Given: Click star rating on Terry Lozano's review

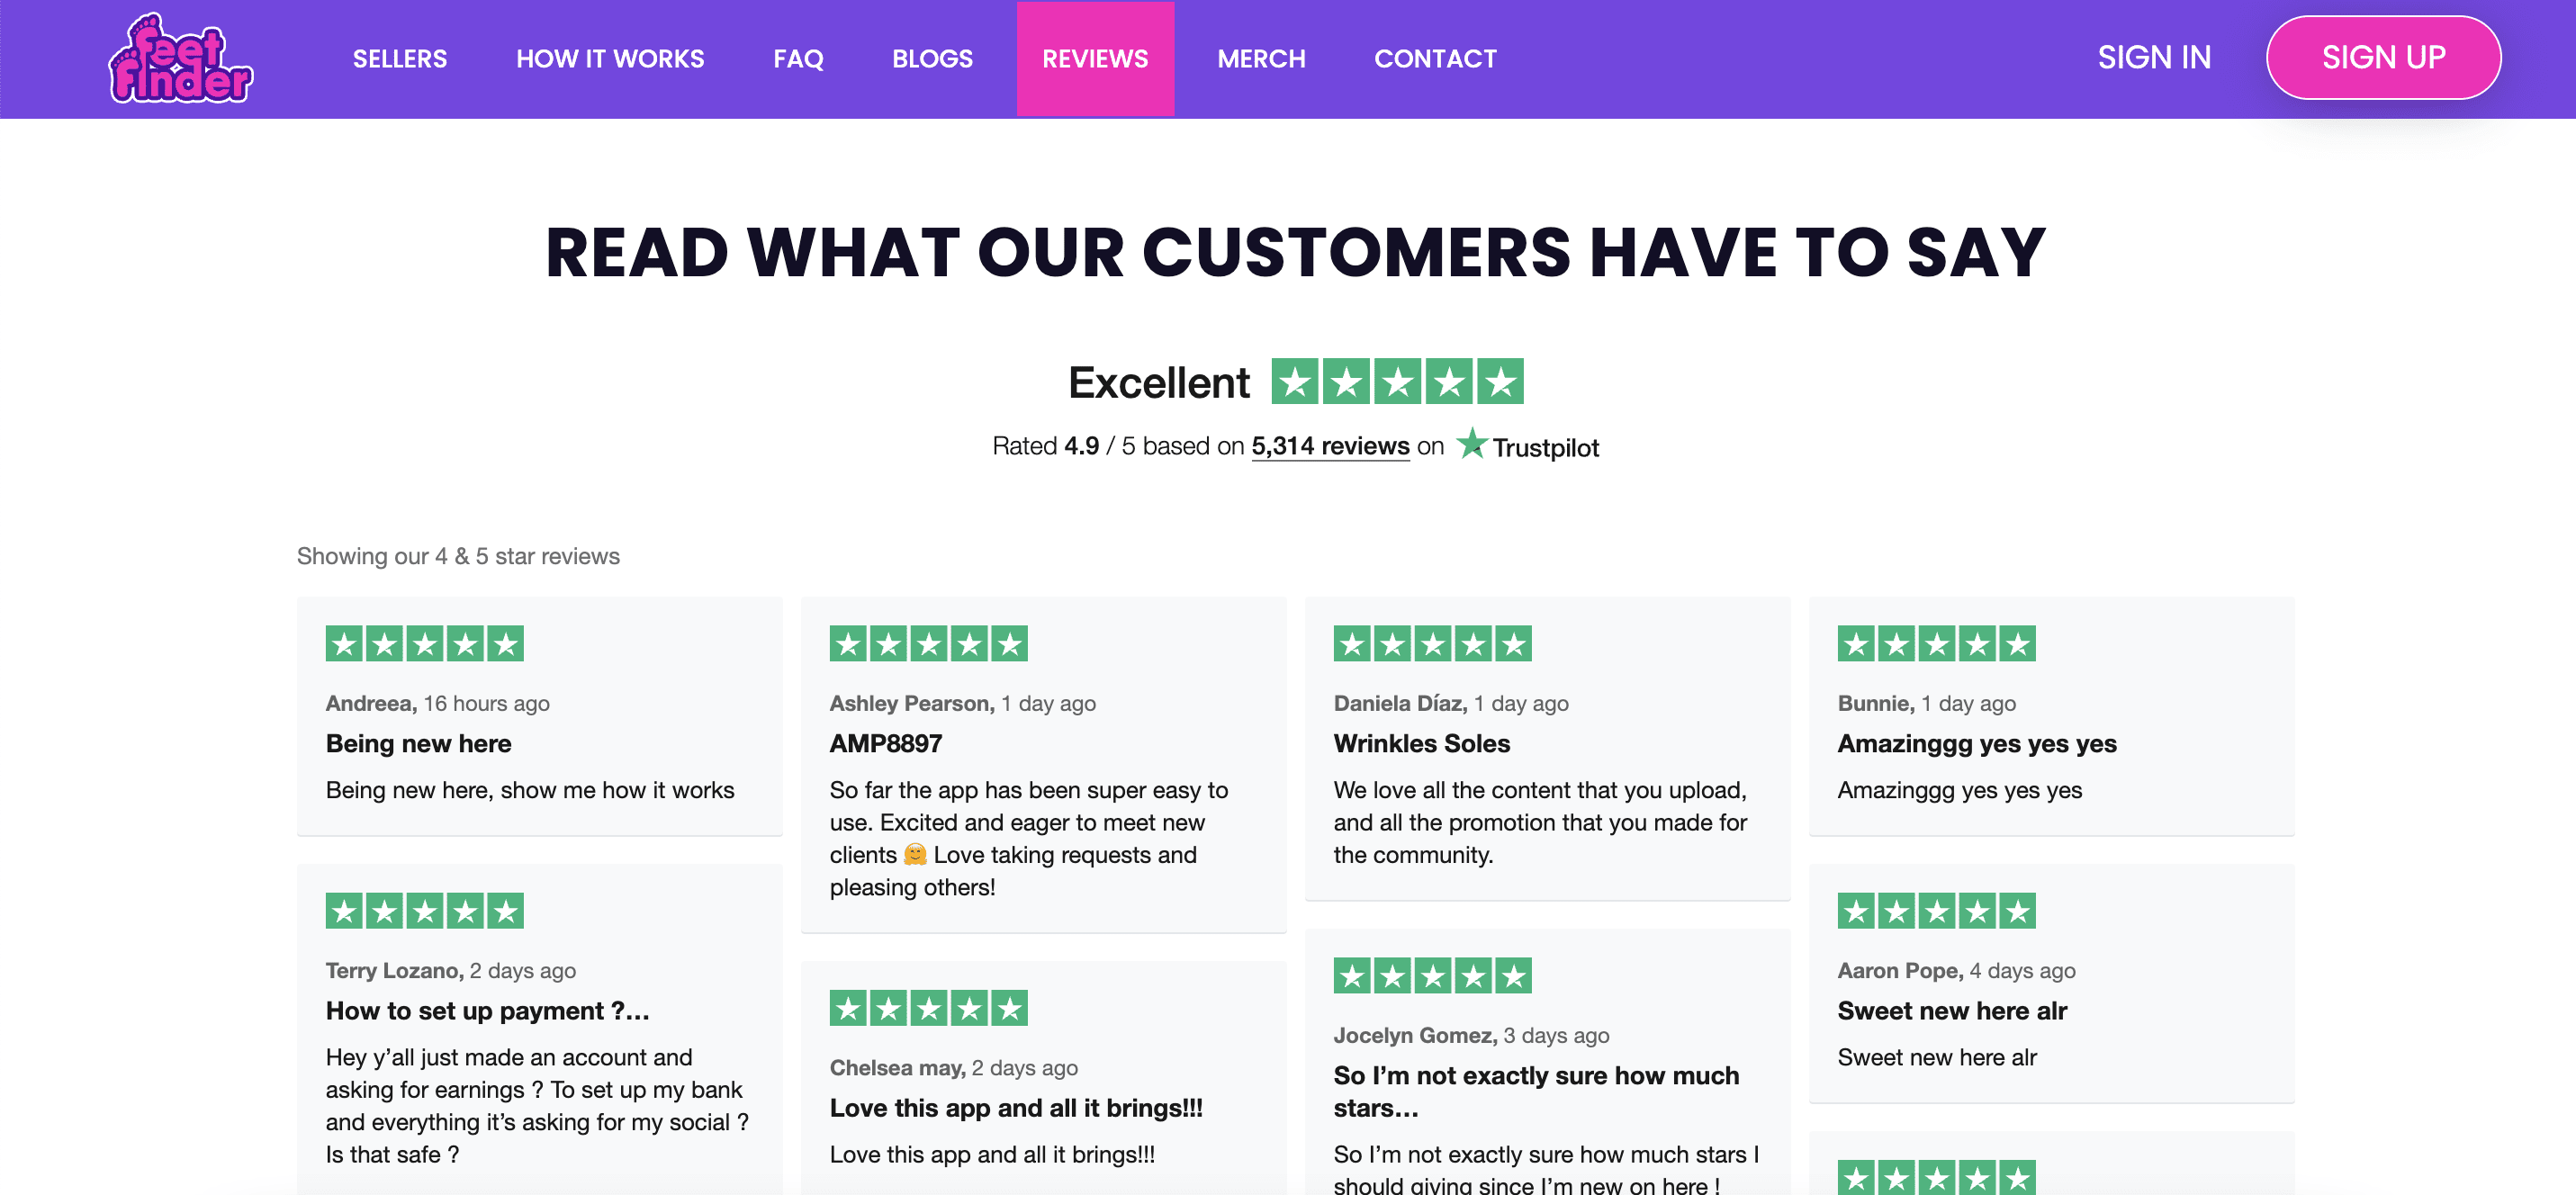Looking at the screenshot, I should (424, 911).
